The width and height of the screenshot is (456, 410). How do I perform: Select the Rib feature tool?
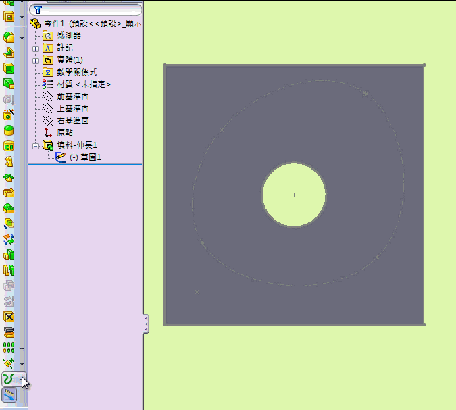[9, 53]
